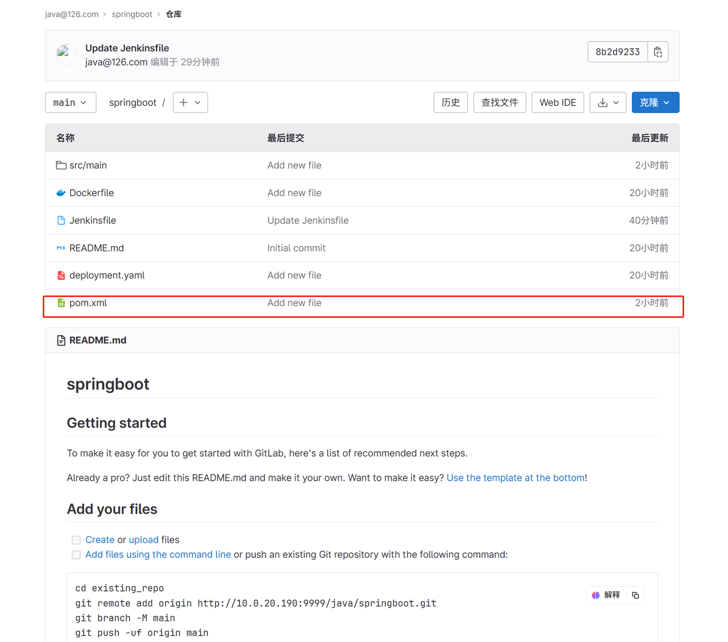Expand the 克隆 clone dropdown
Image resolution: width=728 pixels, height=642 pixels.
[x=655, y=103]
